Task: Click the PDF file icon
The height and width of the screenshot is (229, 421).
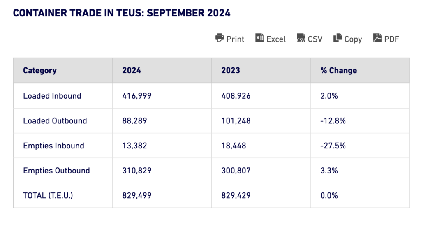Action: click(x=377, y=38)
